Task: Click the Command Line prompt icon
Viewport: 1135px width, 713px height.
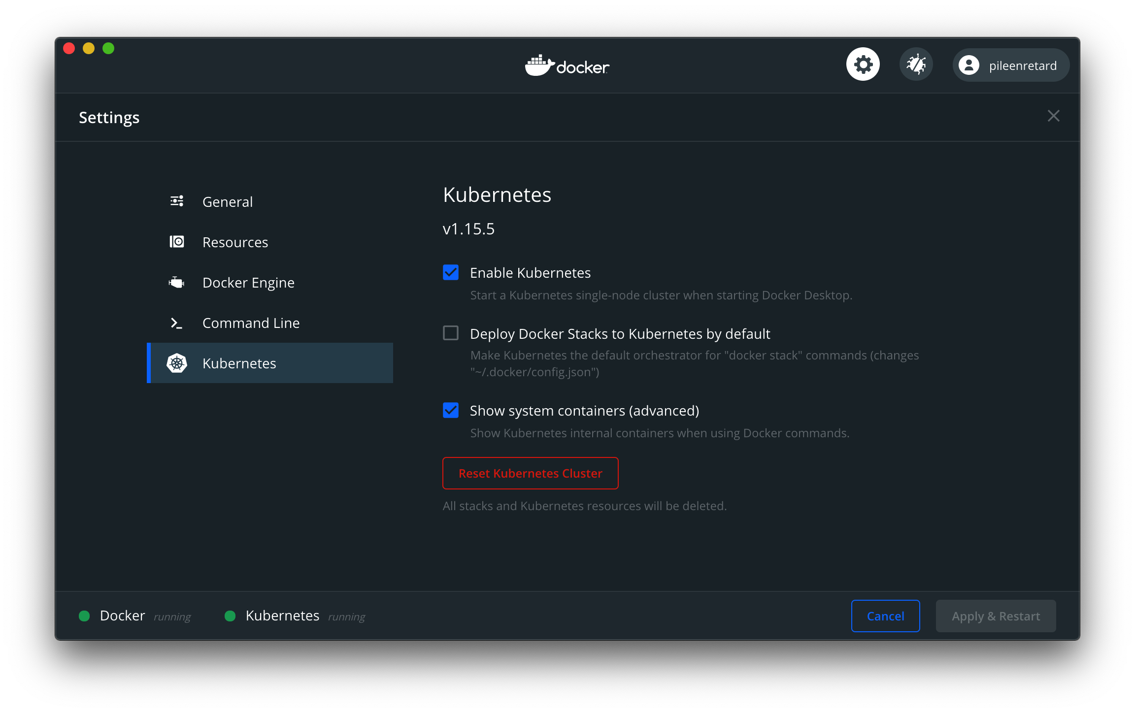Action: pos(176,323)
